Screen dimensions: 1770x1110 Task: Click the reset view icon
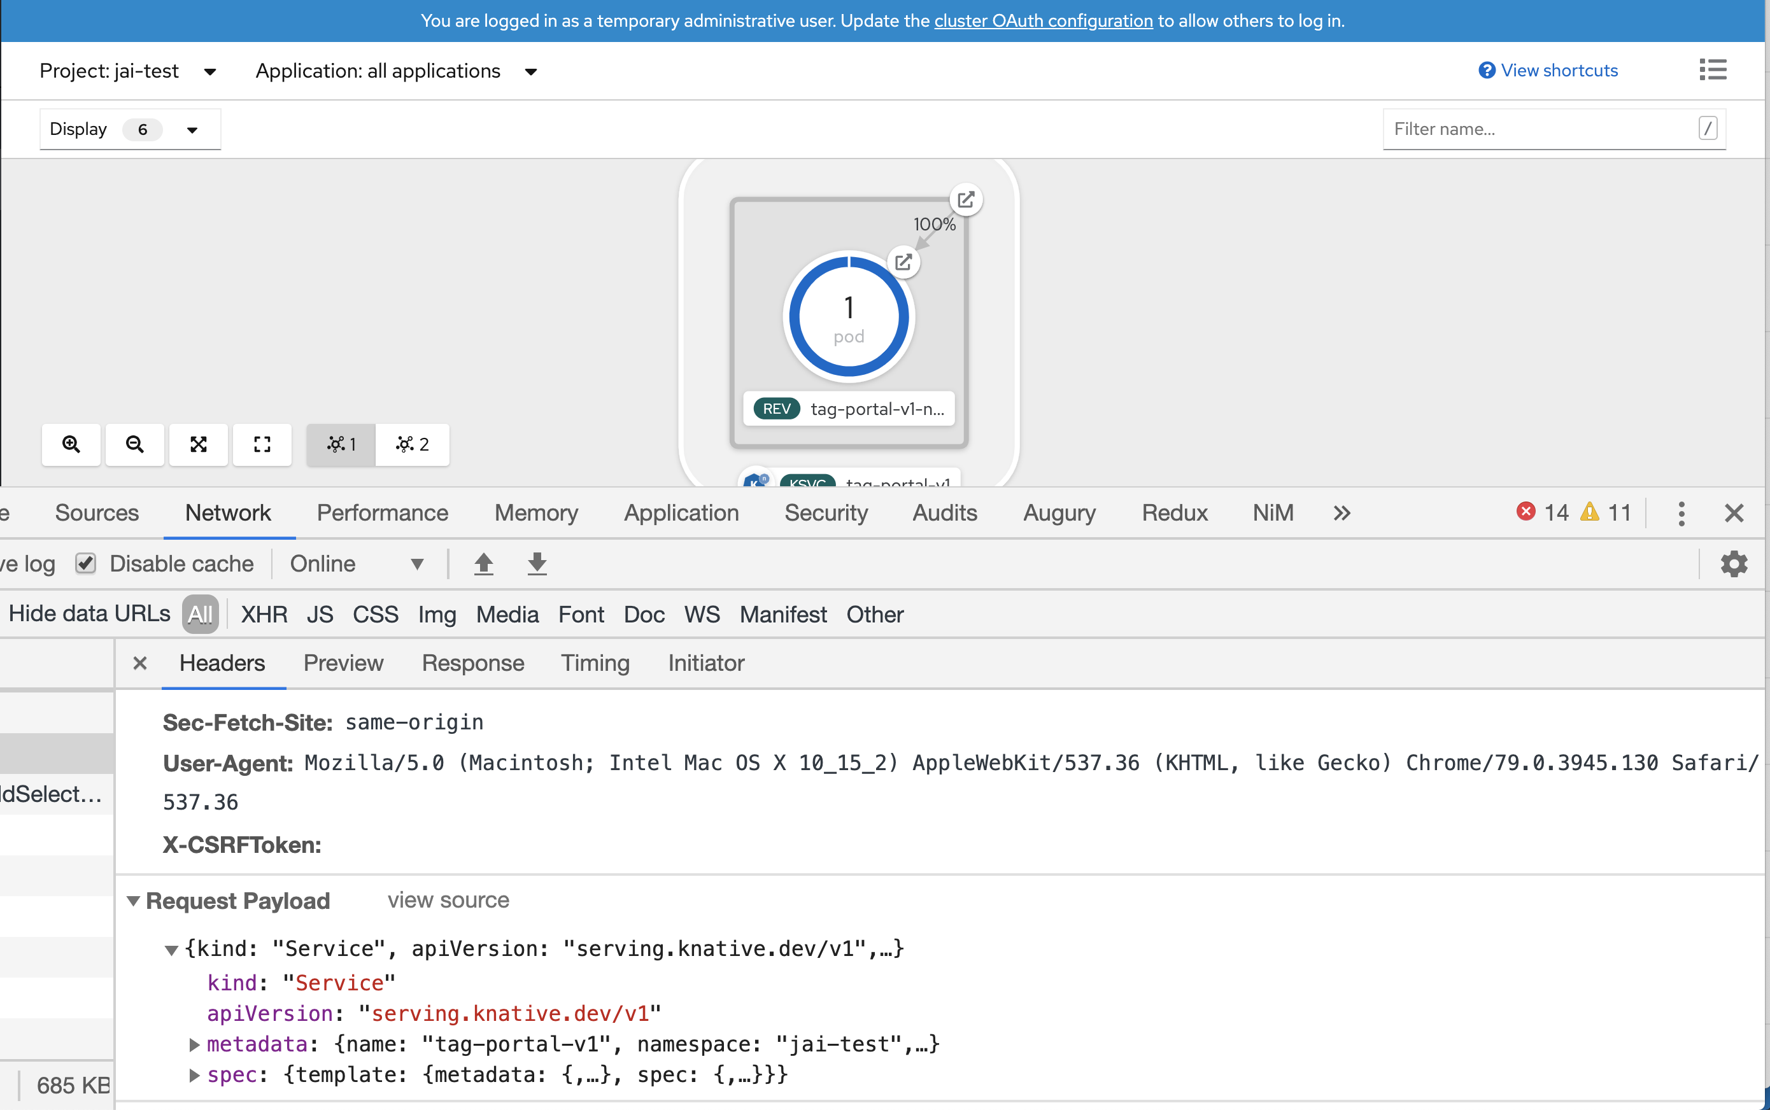tap(262, 444)
